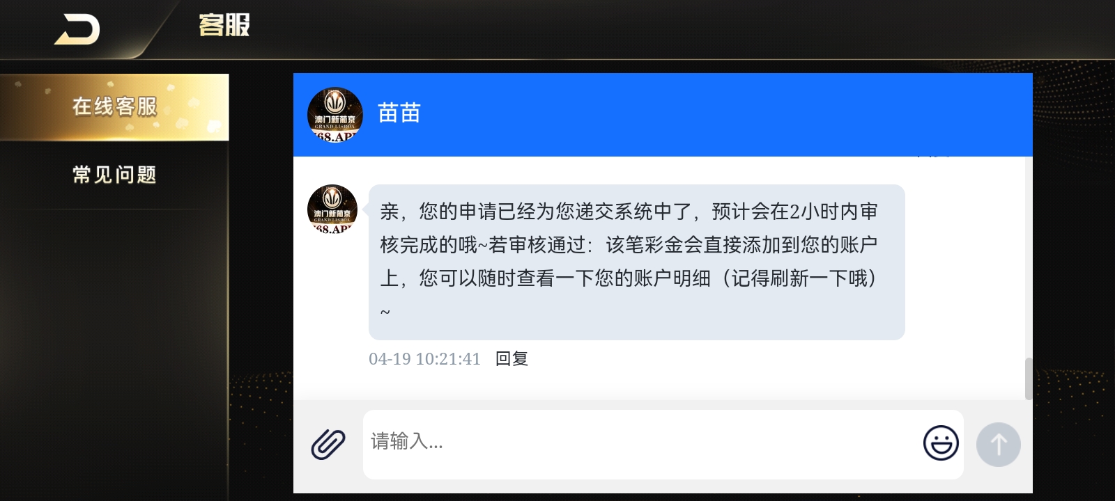Click the trailing ~ line in the bubble
The width and height of the screenshot is (1115, 501).
click(385, 312)
